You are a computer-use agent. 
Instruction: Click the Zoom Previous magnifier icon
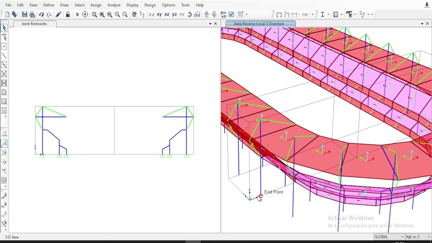click(x=110, y=14)
